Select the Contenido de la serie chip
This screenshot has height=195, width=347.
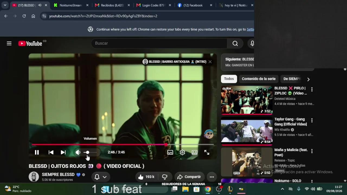pyautogui.click(x=259, y=79)
